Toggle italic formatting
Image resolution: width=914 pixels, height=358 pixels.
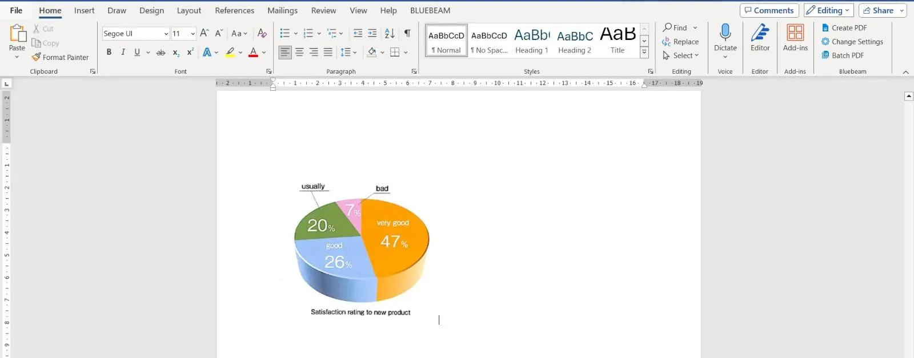[x=123, y=53]
